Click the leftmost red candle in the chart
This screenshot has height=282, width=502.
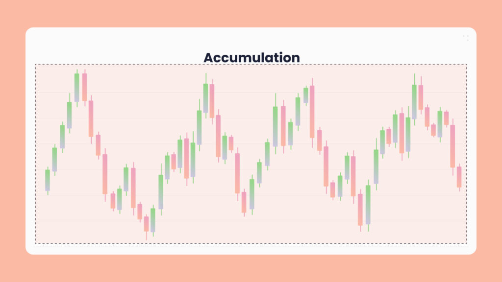(x=84, y=87)
